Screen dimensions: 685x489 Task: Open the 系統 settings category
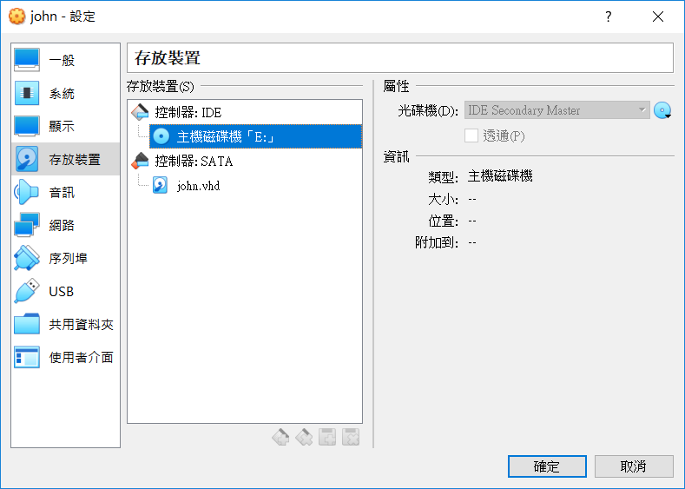click(x=65, y=93)
